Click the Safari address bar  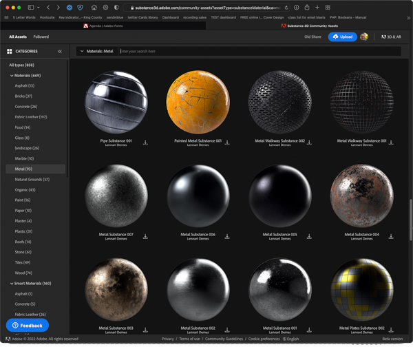pos(206,8)
